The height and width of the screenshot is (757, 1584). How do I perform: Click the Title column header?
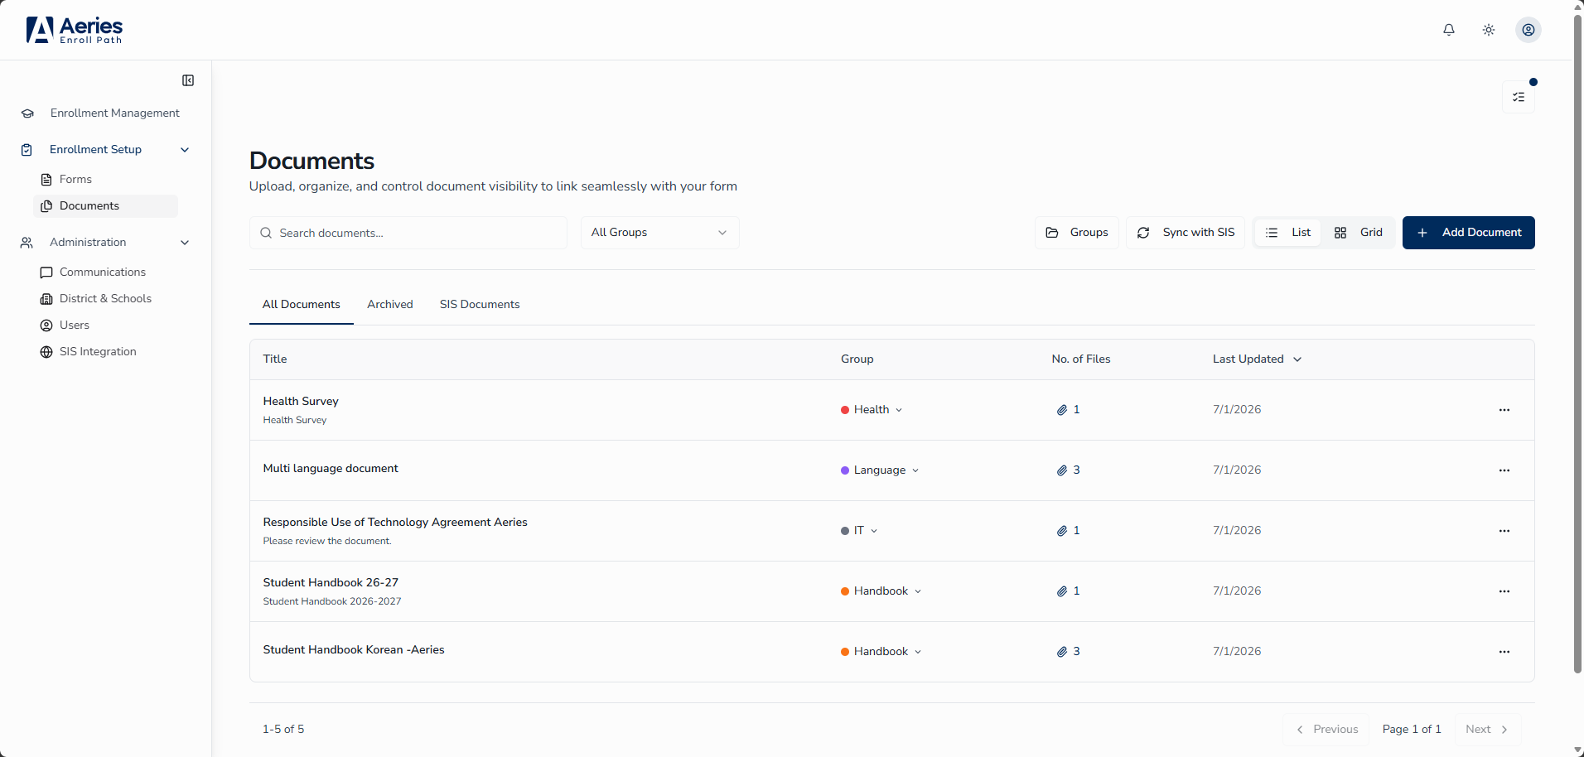275,359
